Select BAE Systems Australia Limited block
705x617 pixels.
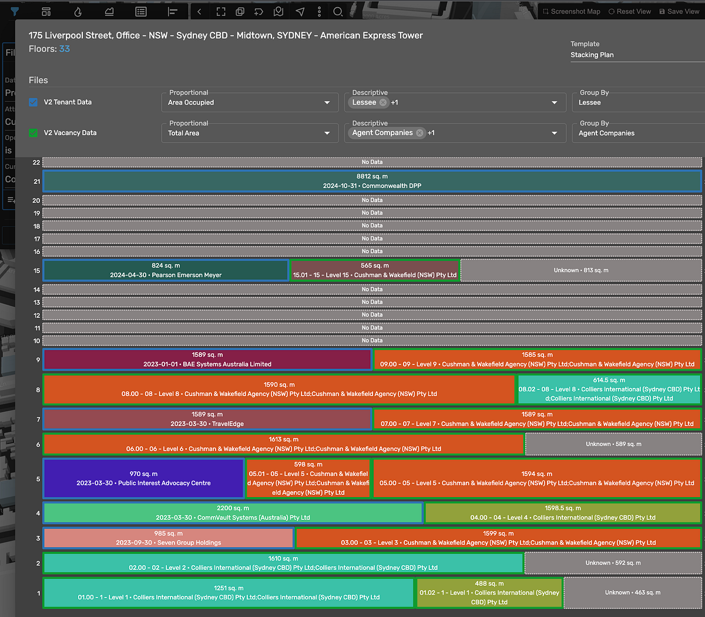tap(207, 360)
